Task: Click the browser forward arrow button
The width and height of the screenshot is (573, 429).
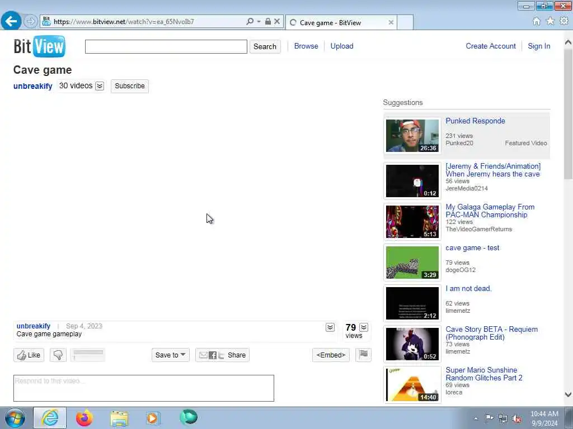Action: tap(31, 21)
